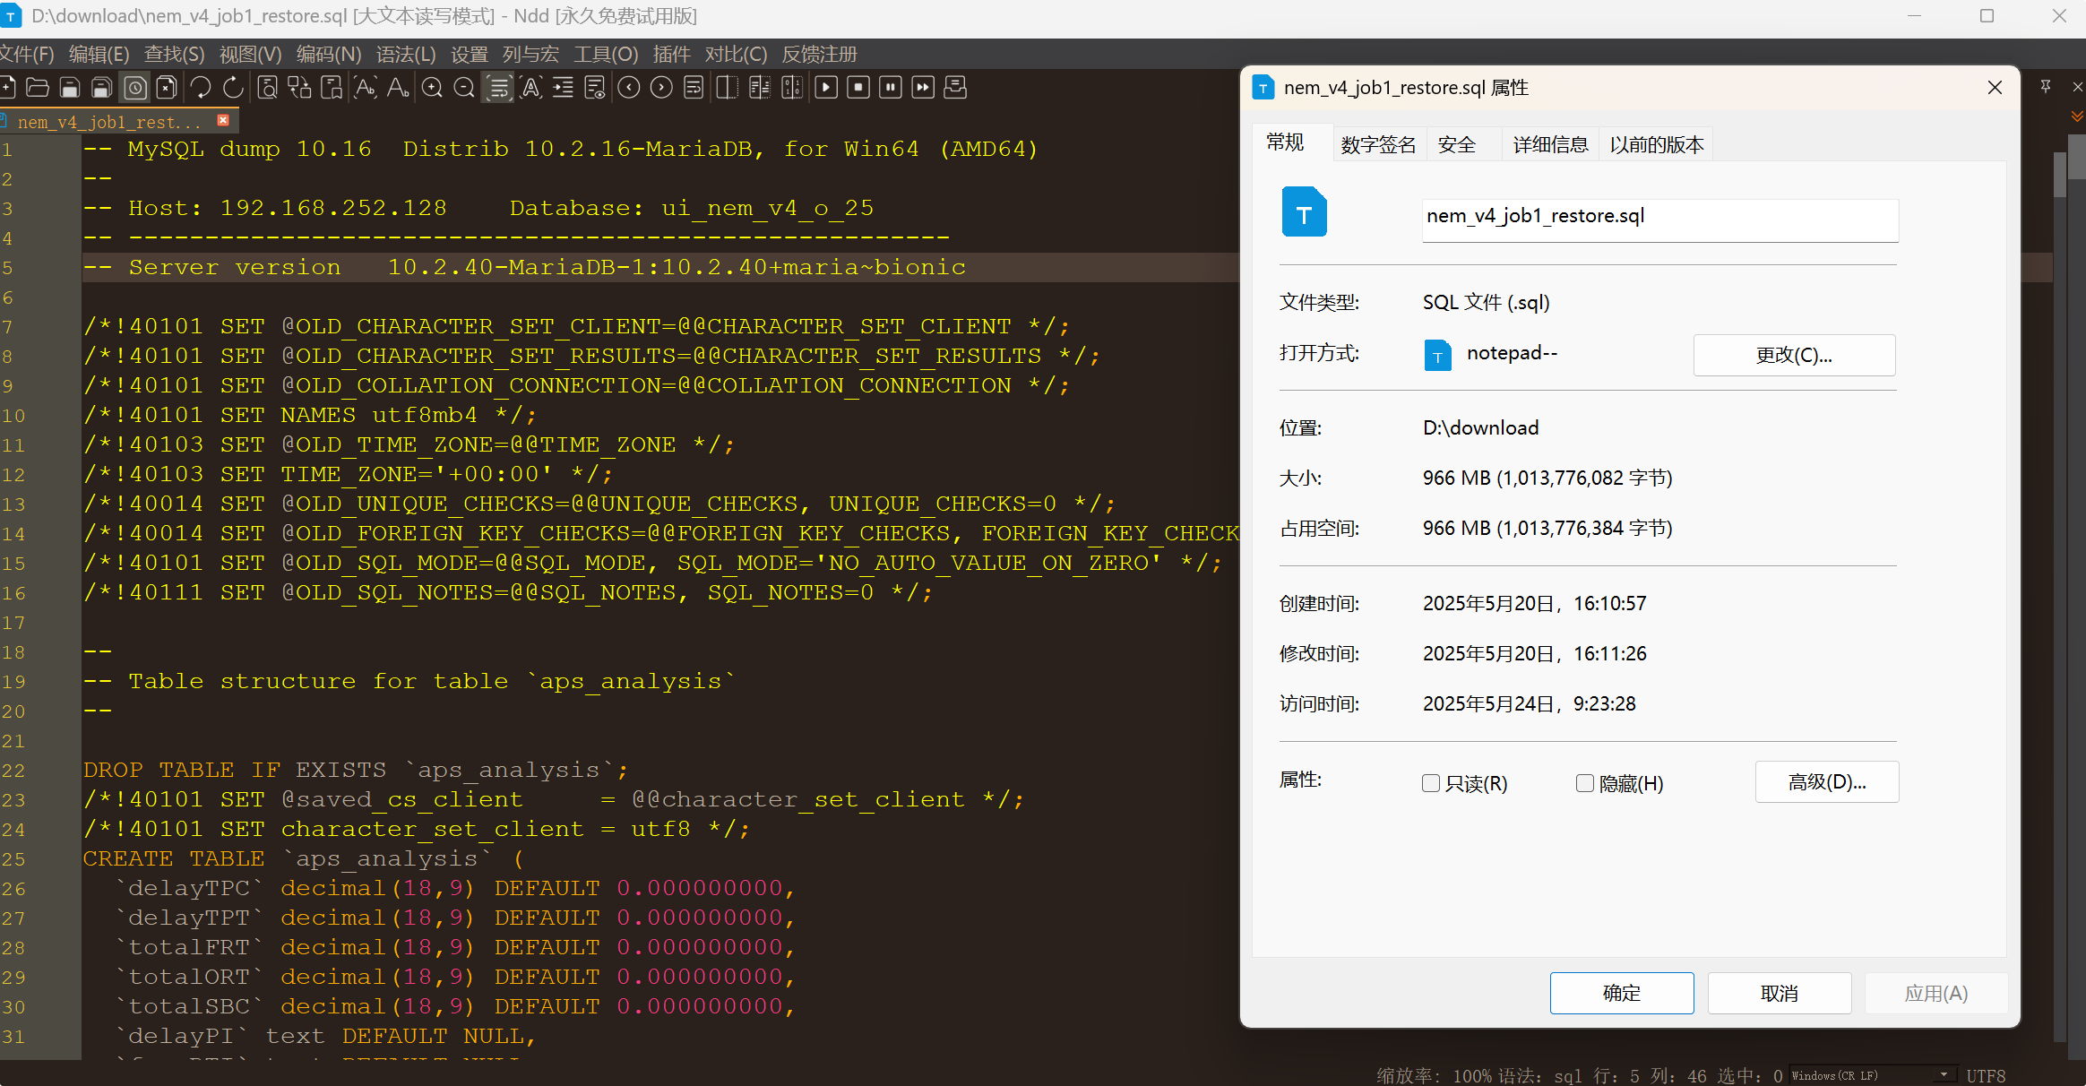Click the Open folder toolbar icon
2086x1086 pixels.
pos(38,87)
